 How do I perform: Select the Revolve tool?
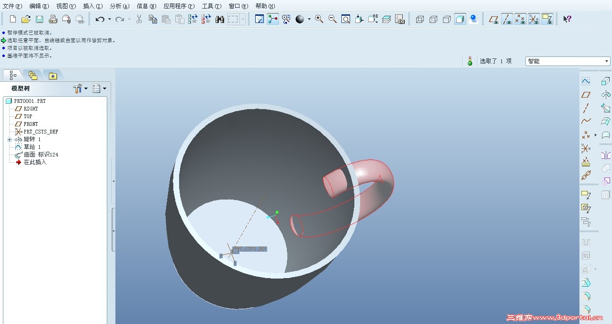click(606, 95)
